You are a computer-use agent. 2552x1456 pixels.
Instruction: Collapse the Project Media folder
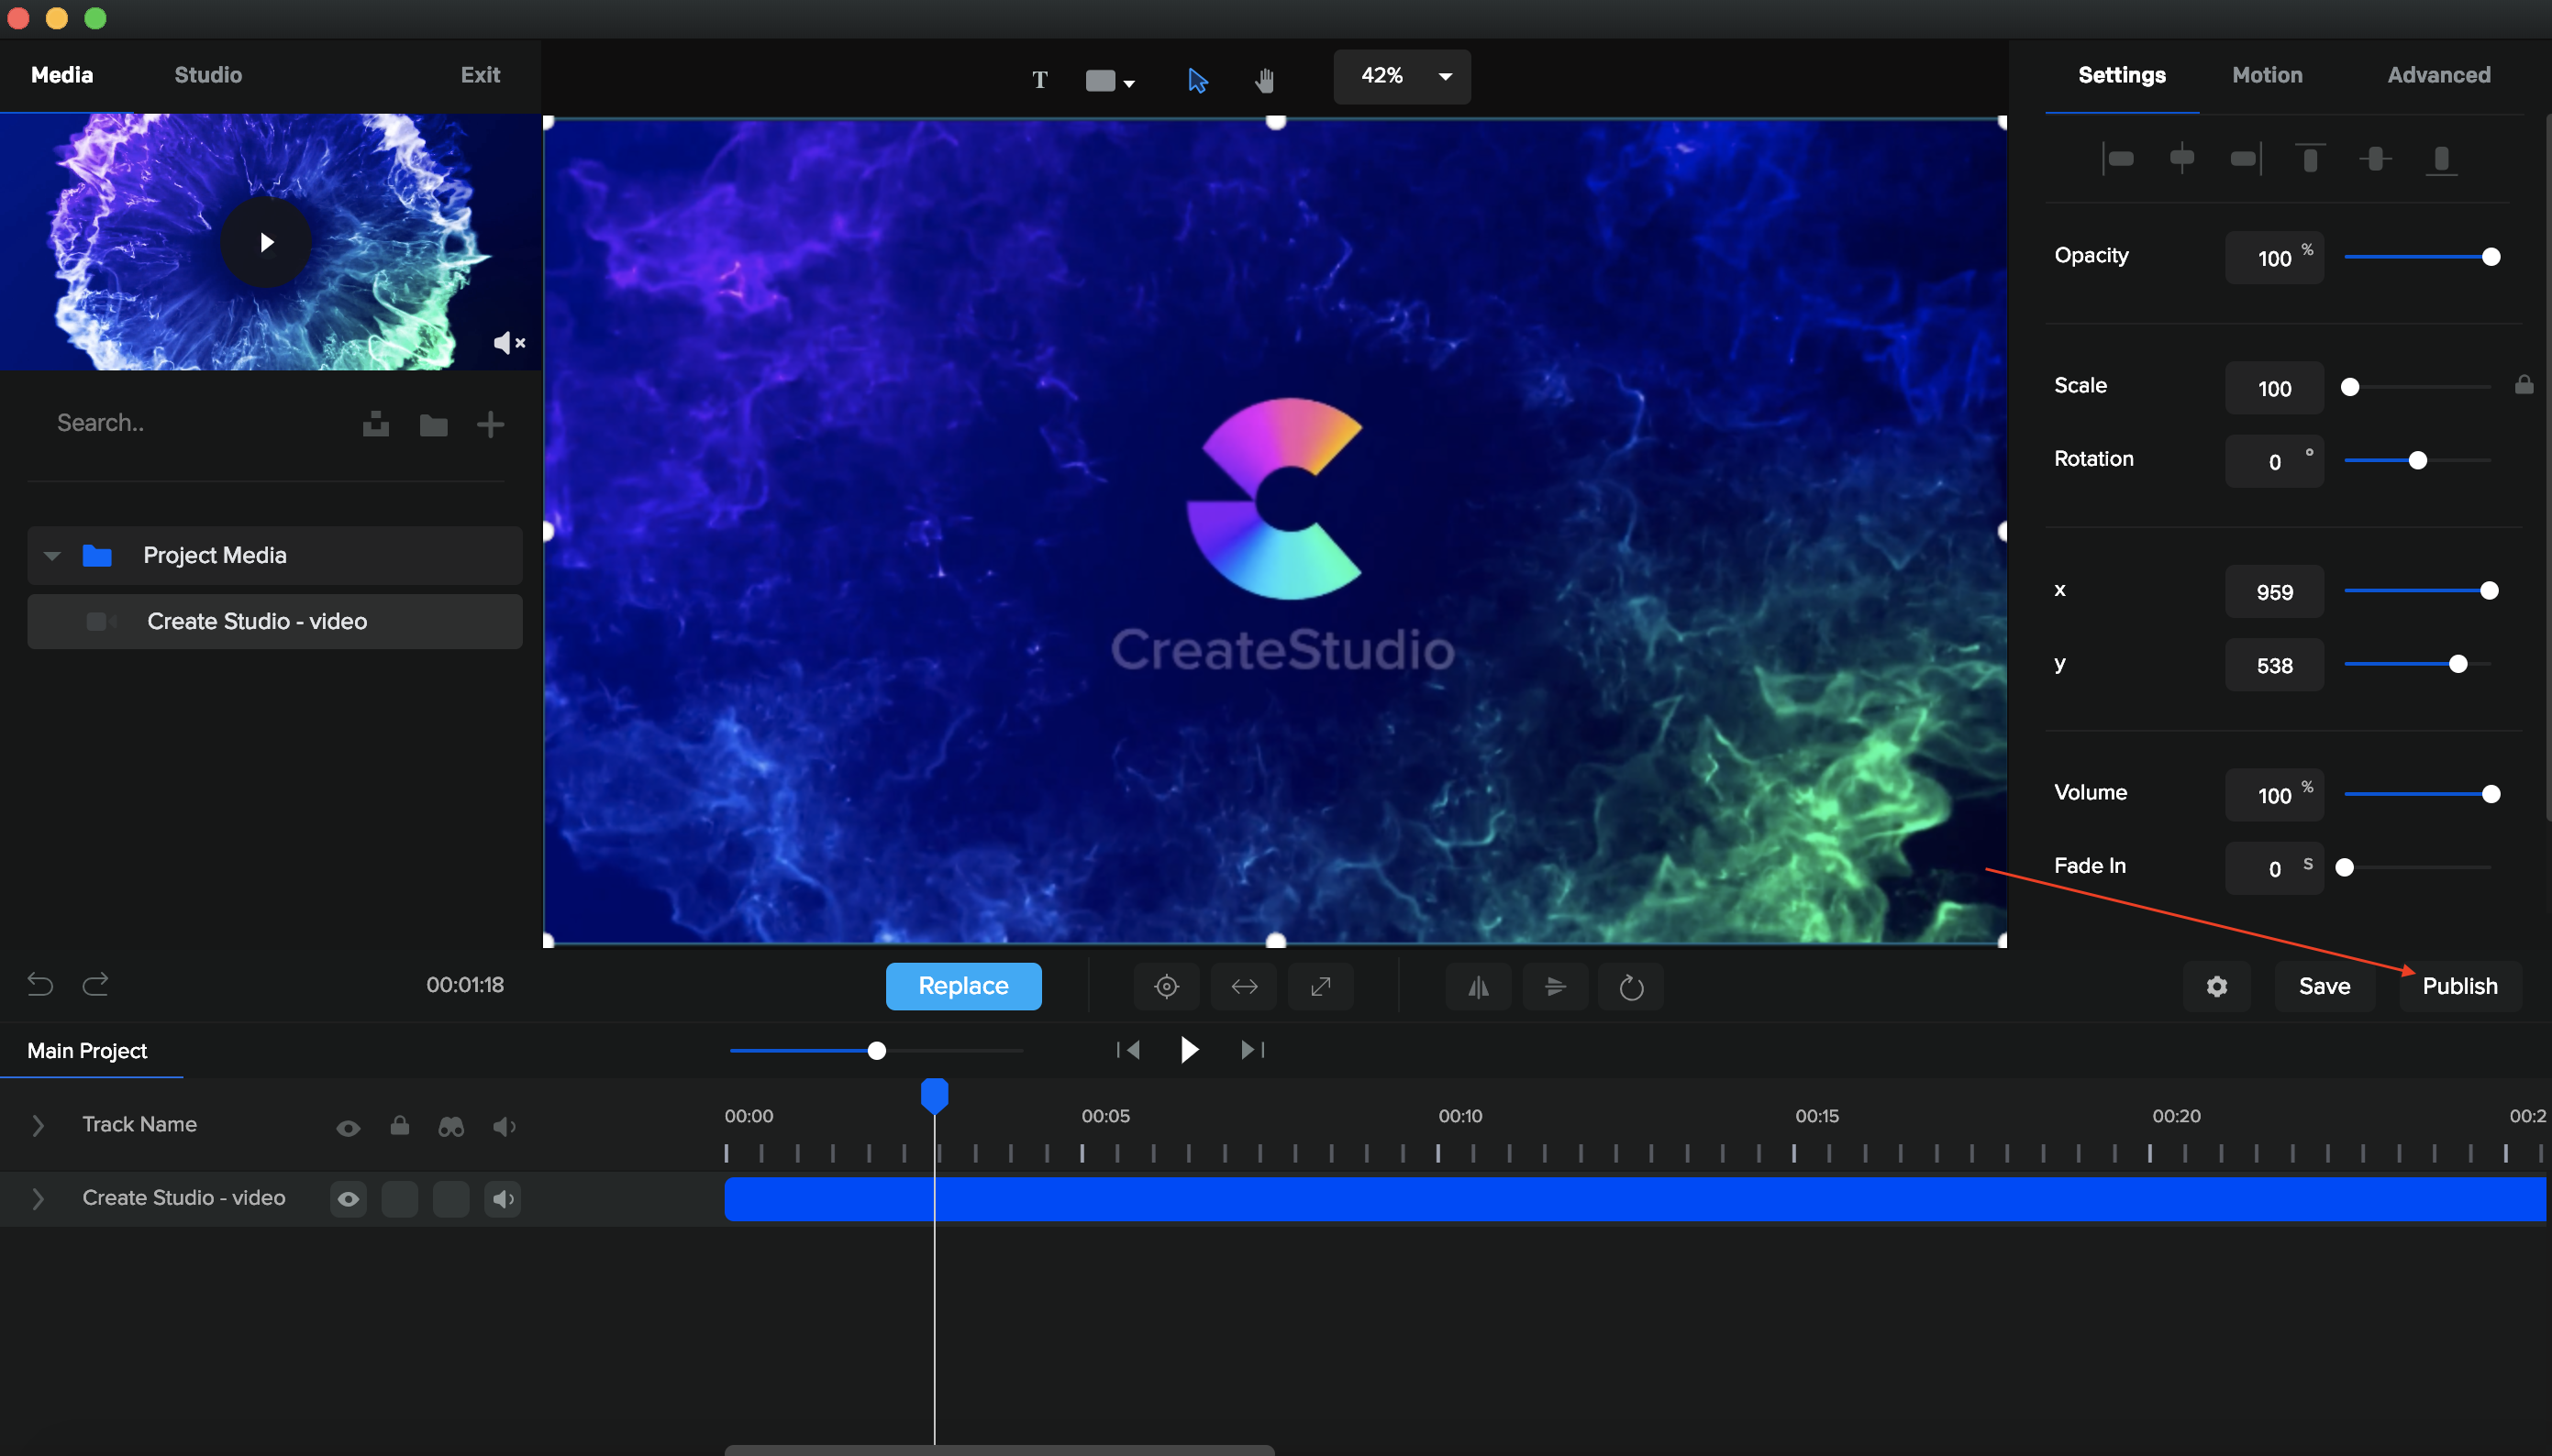[52, 555]
